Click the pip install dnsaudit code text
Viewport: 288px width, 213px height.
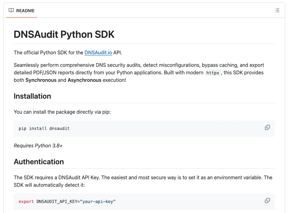click(x=44, y=128)
